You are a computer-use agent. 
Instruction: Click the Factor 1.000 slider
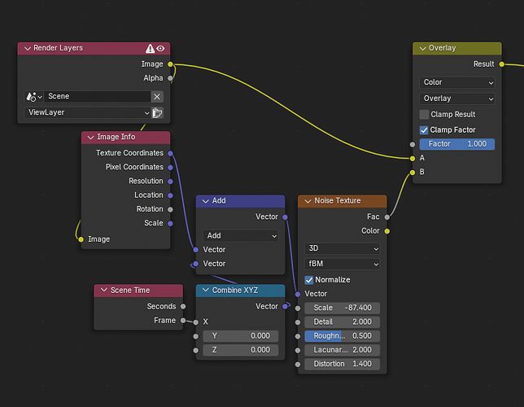[456, 144]
